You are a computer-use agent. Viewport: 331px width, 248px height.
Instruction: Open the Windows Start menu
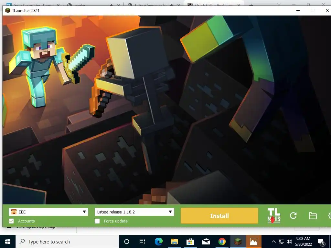click(8, 242)
